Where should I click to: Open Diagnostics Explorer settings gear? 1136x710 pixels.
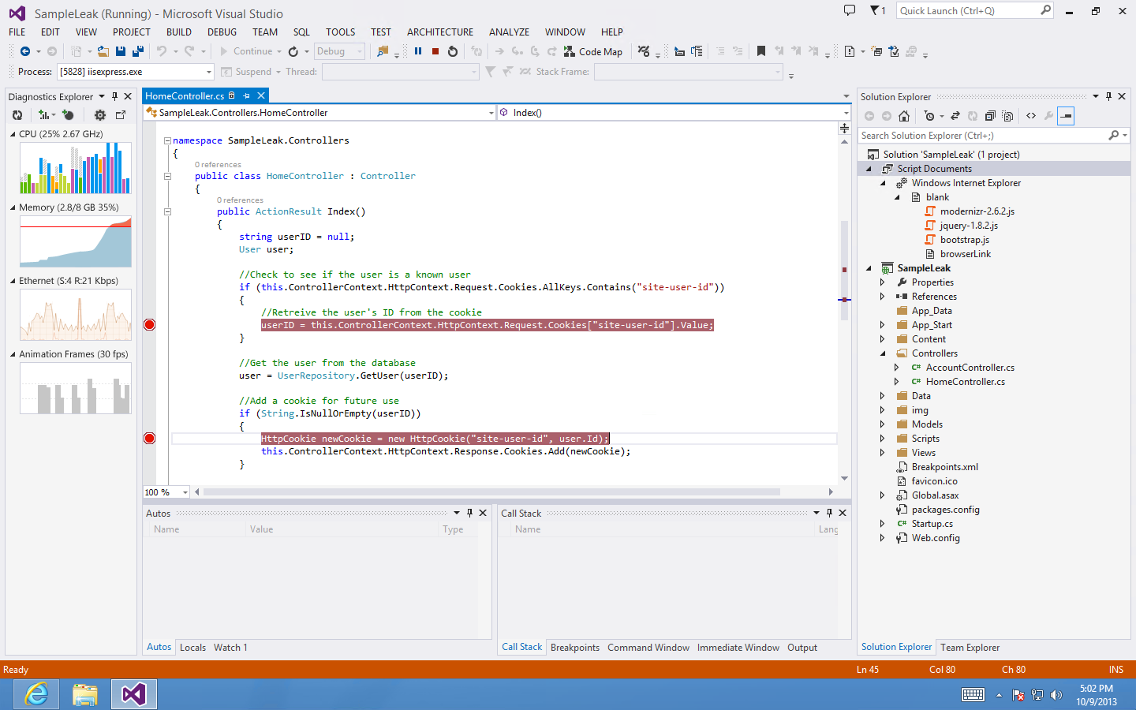(100, 115)
